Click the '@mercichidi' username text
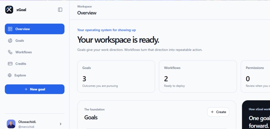270x129 pixels. pos(26,127)
